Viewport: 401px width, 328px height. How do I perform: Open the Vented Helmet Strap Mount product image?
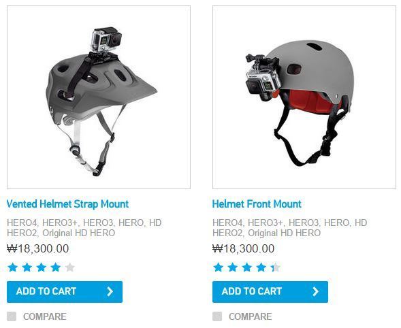click(x=99, y=97)
